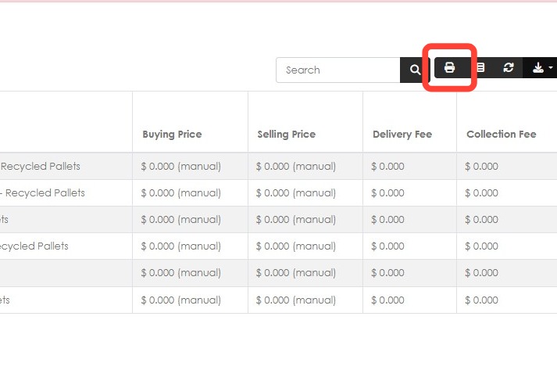Click the magnifying glass search button

point(415,70)
